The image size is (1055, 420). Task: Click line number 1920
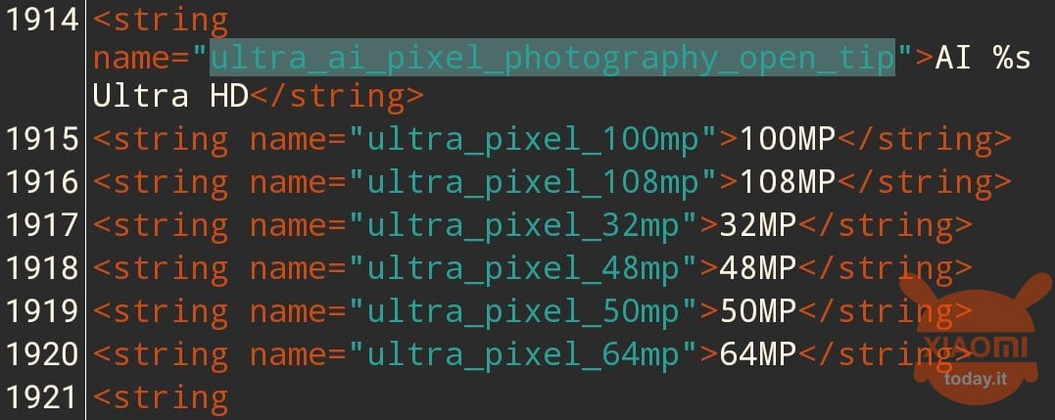pos(42,354)
